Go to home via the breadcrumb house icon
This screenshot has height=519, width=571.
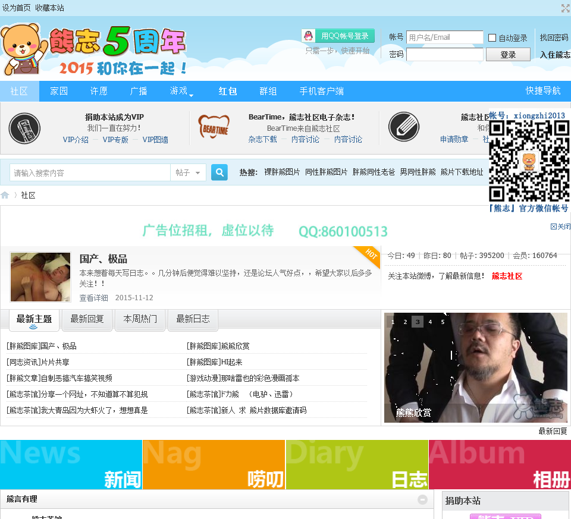5,195
